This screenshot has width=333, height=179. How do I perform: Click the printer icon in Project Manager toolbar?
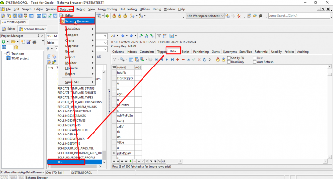[34, 42]
